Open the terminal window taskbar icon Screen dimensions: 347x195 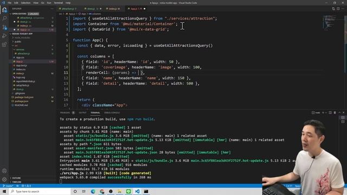click(x=146, y=191)
